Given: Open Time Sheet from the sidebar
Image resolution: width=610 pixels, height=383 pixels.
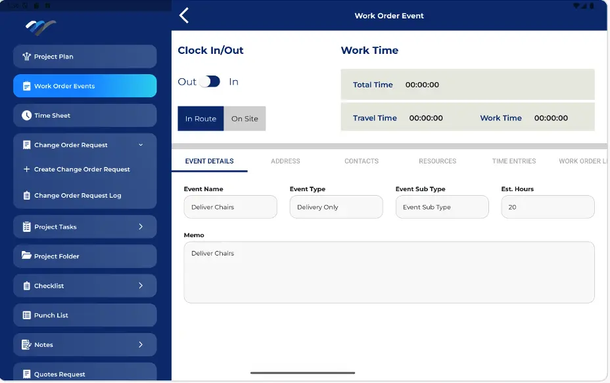Looking at the screenshot, I should [x=85, y=116].
